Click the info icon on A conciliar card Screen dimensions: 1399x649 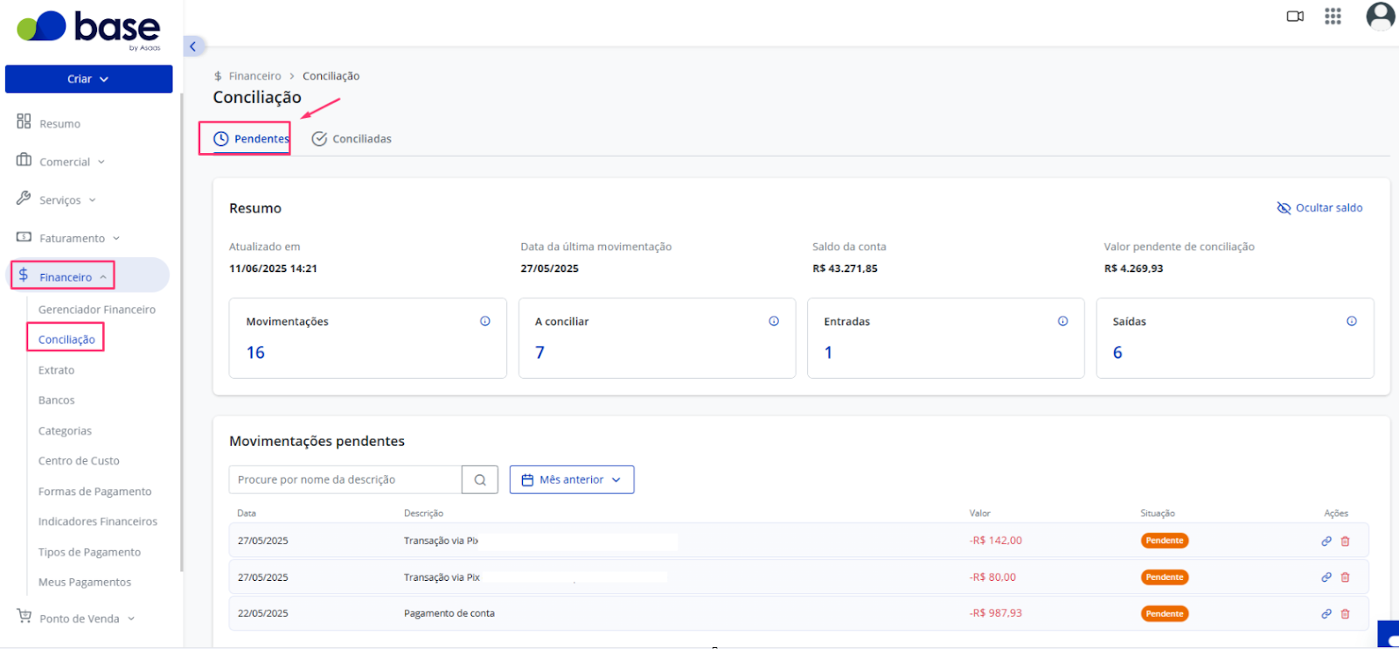click(774, 321)
